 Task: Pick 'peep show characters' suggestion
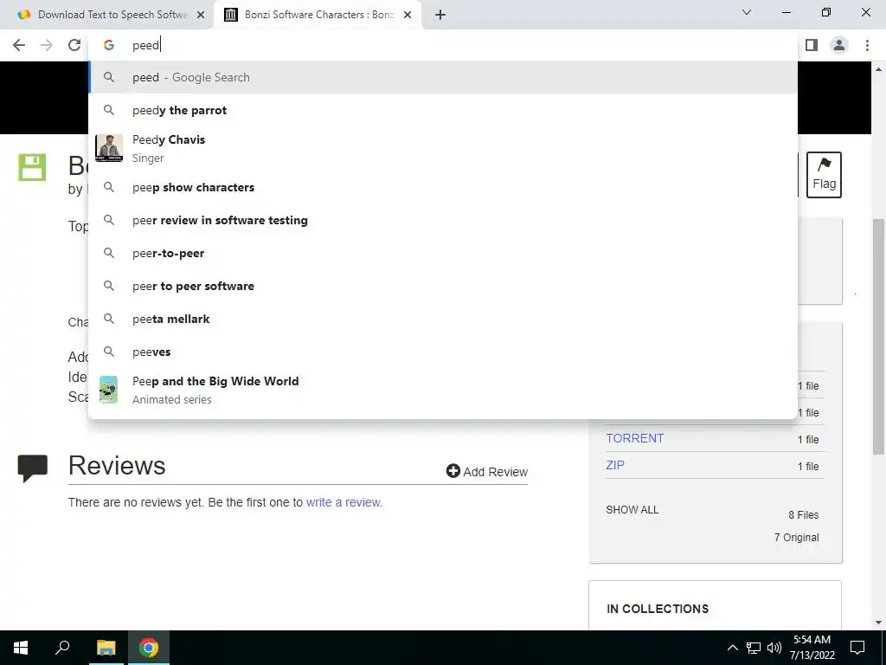click(443, 187)
